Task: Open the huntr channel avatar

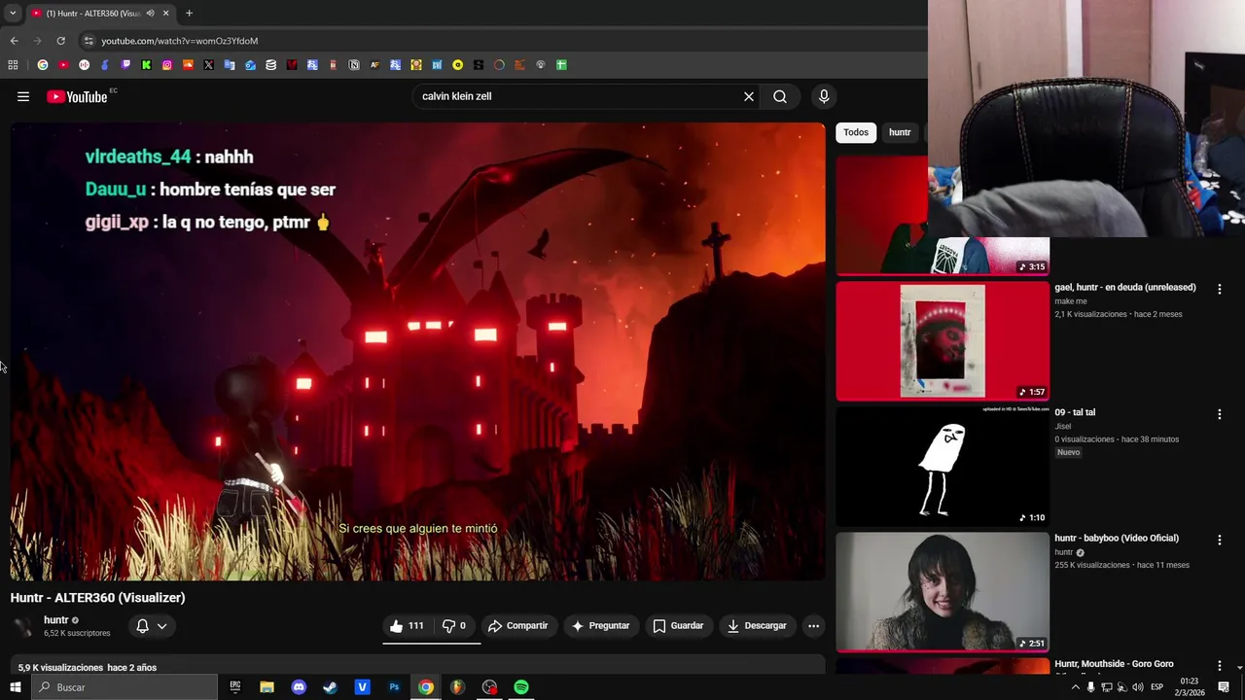Action: point(23,627)
